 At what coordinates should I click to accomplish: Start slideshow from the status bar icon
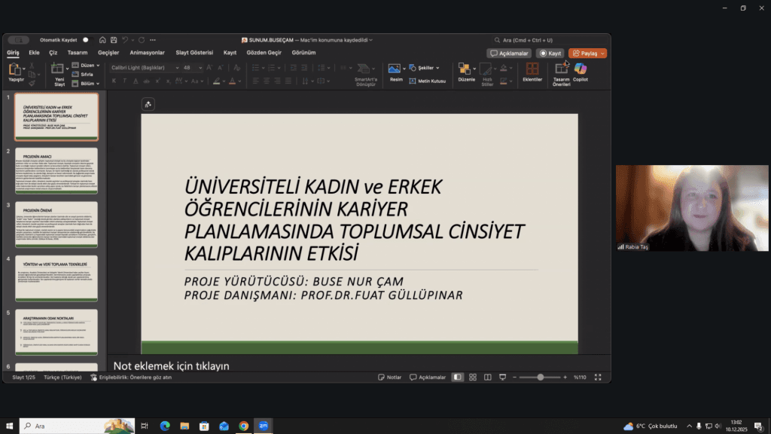[x=503, y=377]
